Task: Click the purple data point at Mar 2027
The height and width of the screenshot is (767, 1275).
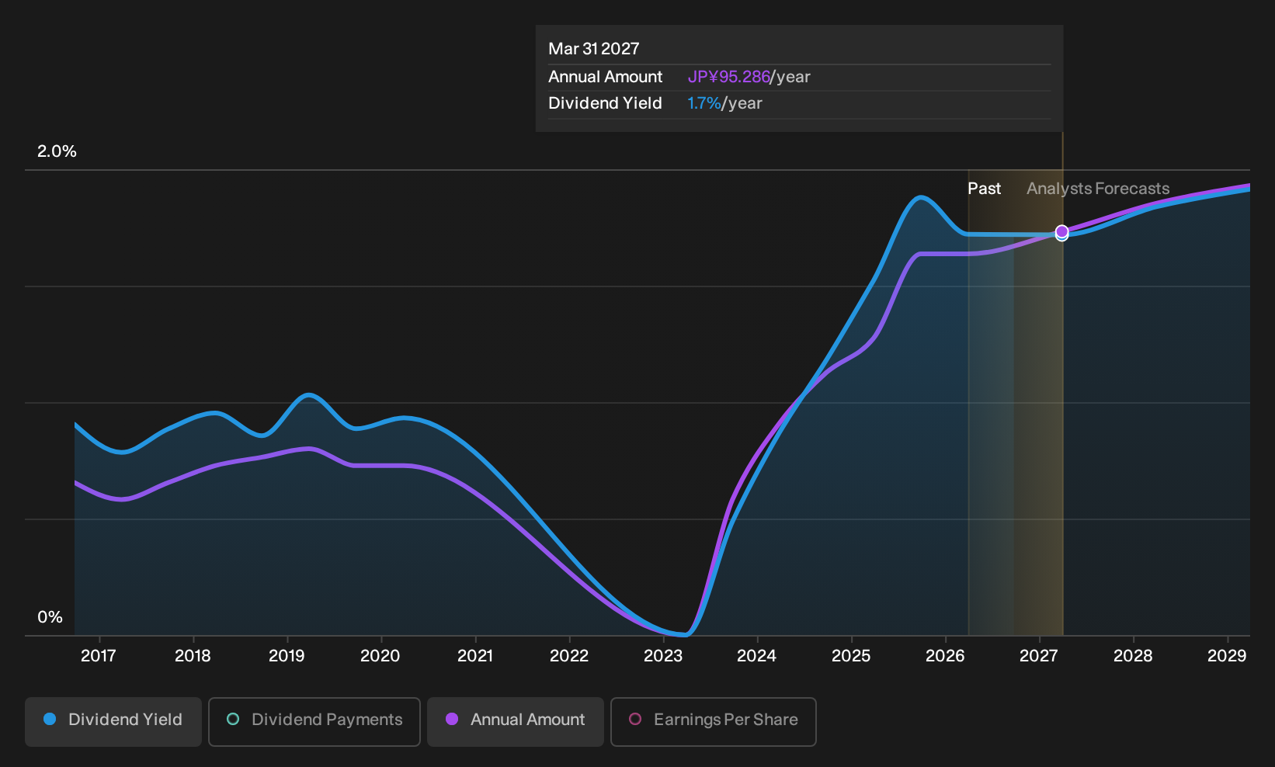Action: point(1061,231)
